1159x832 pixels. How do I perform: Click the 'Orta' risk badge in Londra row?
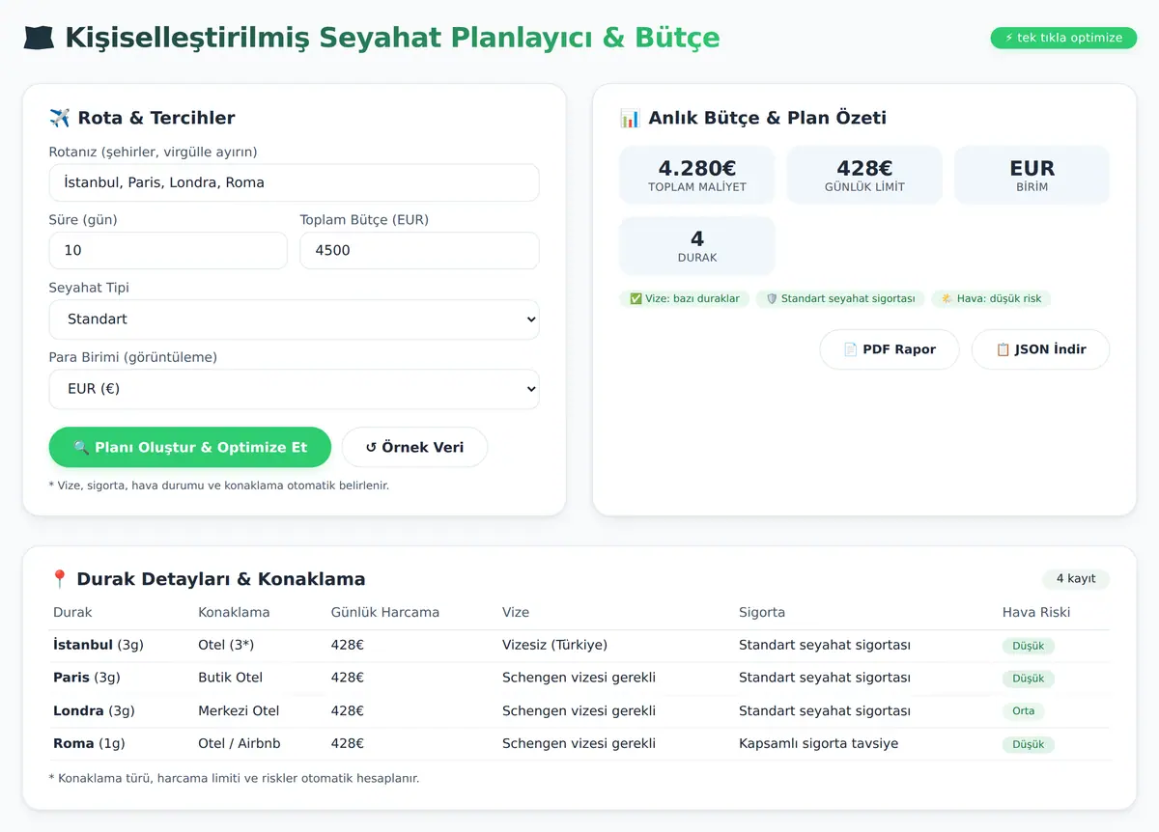(1024, 711)
